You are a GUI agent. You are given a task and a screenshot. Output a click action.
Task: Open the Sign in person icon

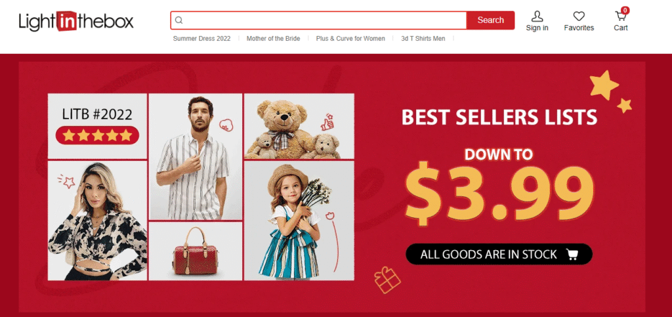(537, 16)
